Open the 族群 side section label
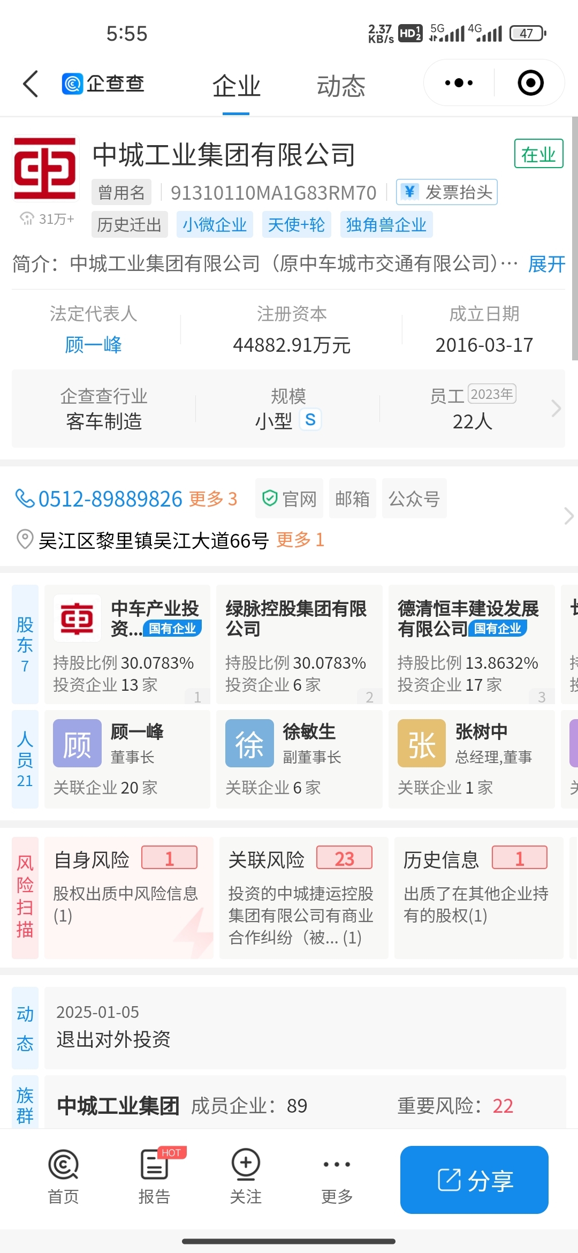This screenshot has height=1253, width=578. [x=25, y=1102]
